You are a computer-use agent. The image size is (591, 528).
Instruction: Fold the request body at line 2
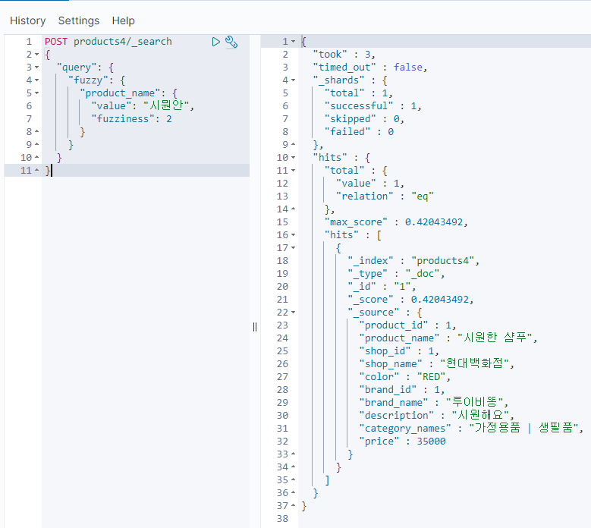point(37,55)
